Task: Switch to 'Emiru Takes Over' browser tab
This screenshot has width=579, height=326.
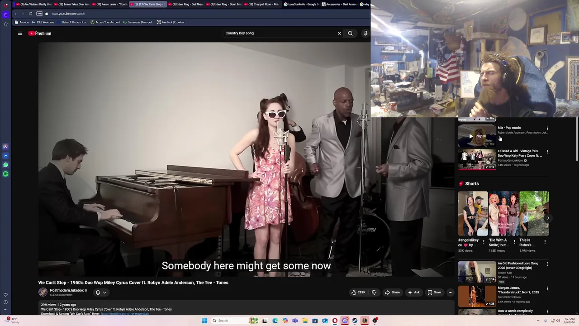Action: pos(71,4)
